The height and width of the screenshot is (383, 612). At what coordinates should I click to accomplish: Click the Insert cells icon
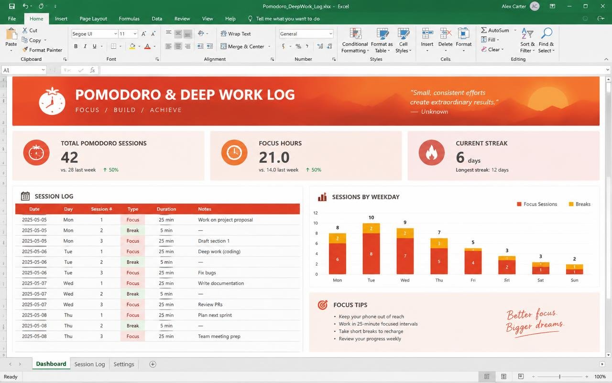click(x=427, y=34)
